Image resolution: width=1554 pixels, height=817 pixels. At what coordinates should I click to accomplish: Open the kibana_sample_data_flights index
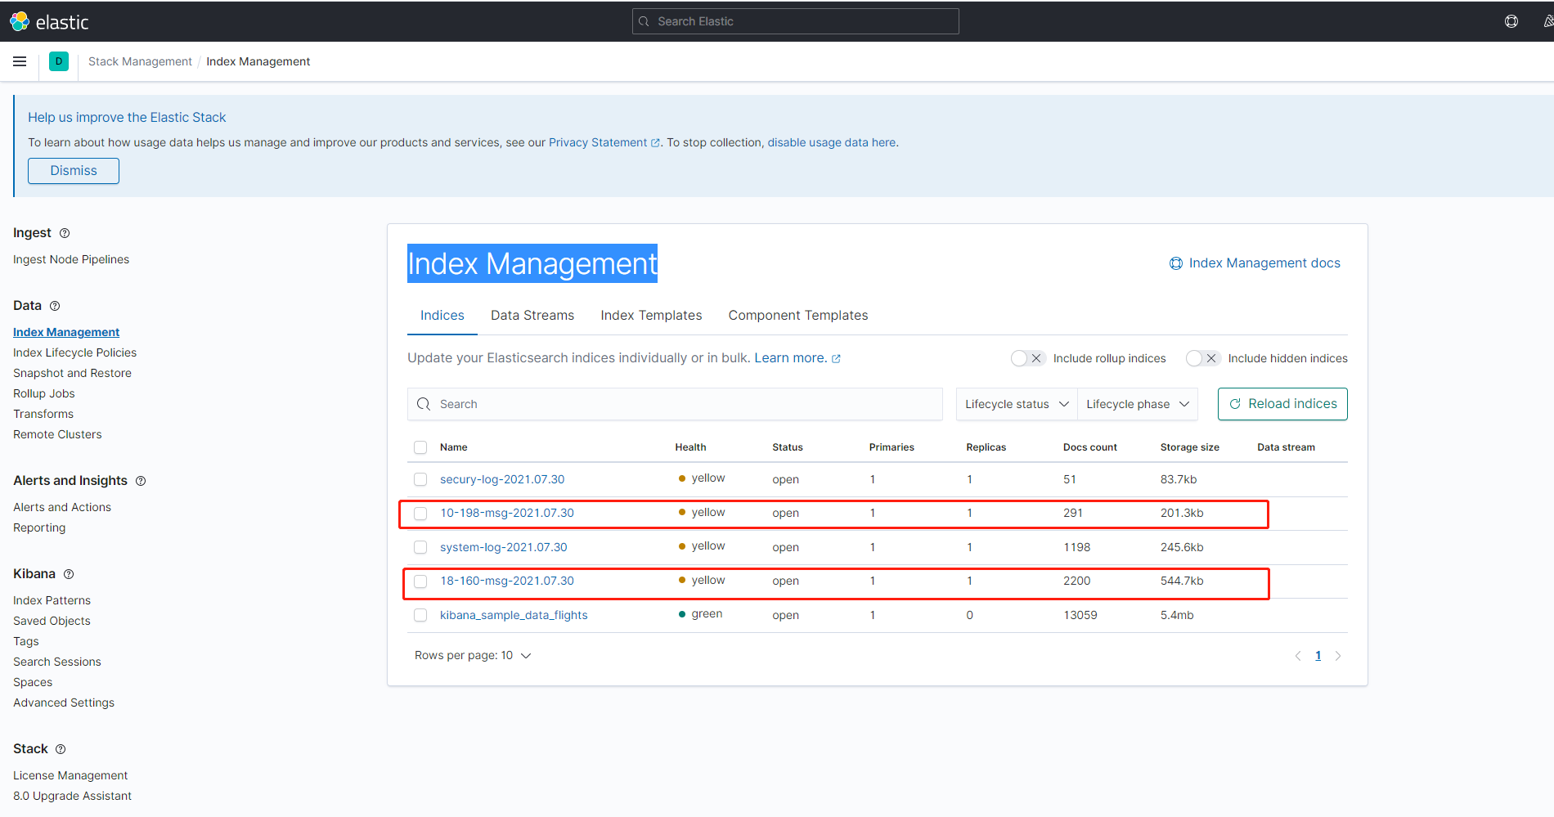(514, 615)
